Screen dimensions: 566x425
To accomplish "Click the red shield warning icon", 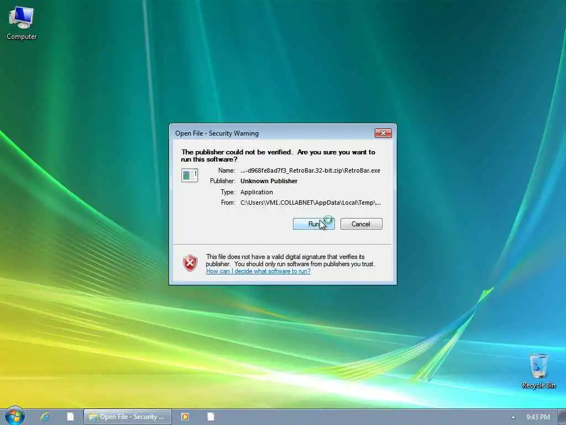I will point(190,263).
